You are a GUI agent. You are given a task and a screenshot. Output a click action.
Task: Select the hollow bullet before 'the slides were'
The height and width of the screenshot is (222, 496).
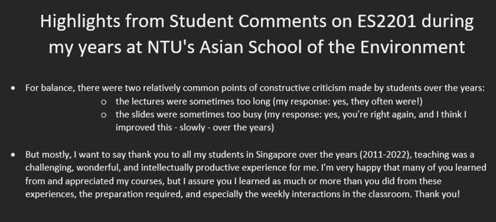(103, 115)
